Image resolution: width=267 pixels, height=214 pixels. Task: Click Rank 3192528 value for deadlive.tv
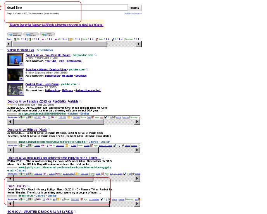(x=75, y=199)
